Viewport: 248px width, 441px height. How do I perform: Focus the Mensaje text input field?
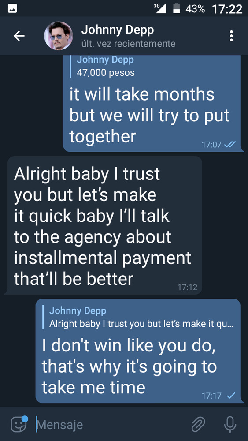pyautogui.click(x=112, y=424)
